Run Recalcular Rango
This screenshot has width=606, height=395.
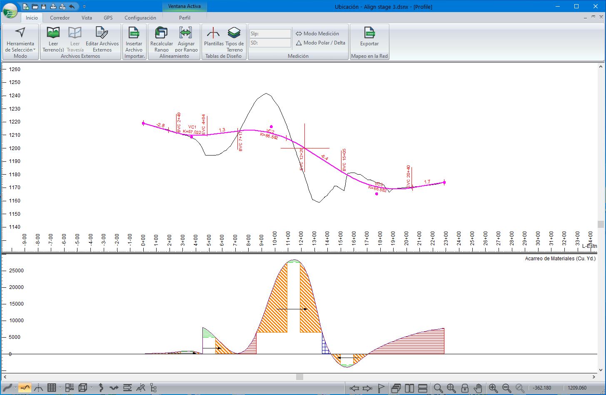click(x=161, y=33)
